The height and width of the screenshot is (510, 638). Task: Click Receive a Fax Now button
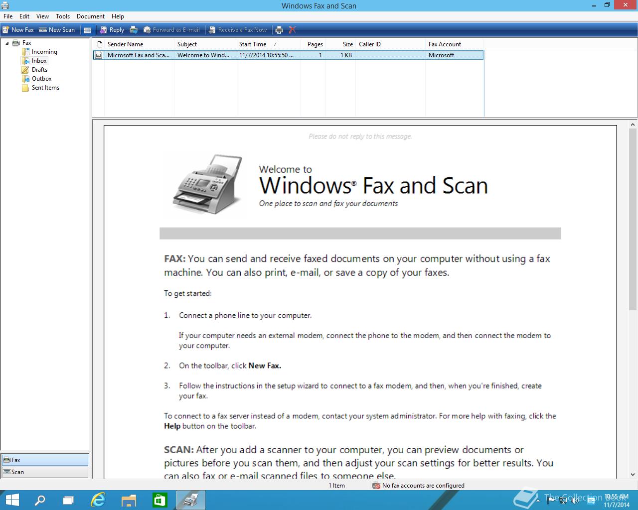coord(238,30)
